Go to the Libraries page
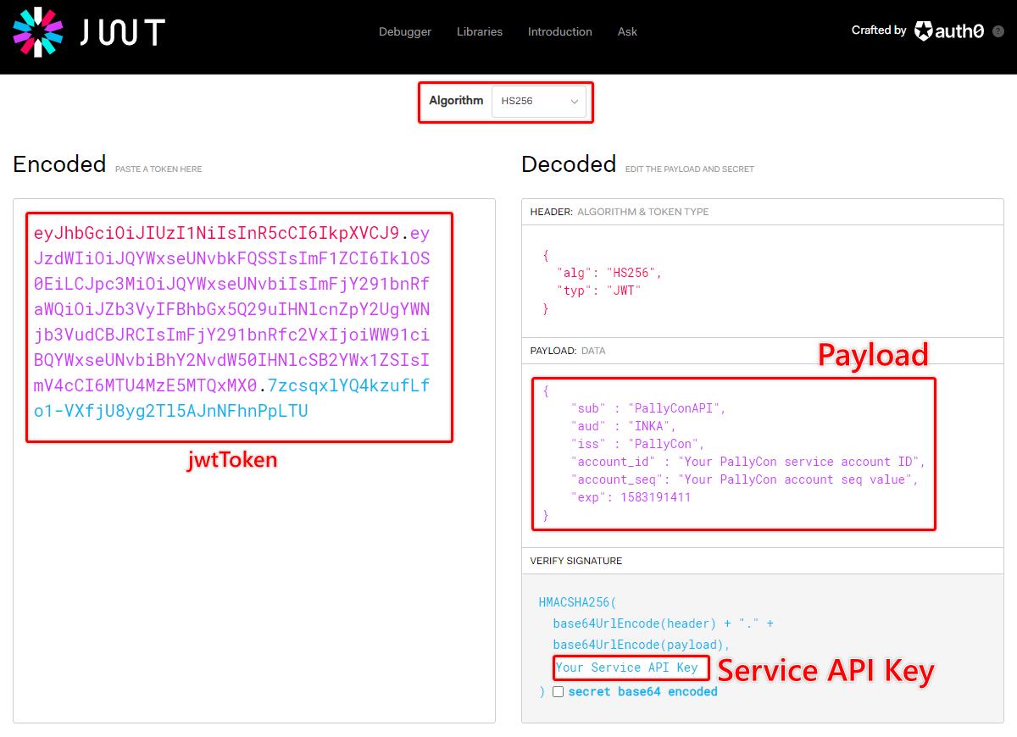Viewport: 1017px width, 737px height. click(x=480, y=31)
